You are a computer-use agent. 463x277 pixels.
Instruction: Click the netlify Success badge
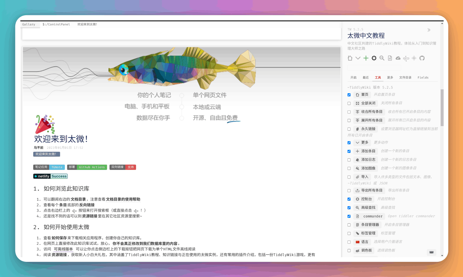[50, 176]
